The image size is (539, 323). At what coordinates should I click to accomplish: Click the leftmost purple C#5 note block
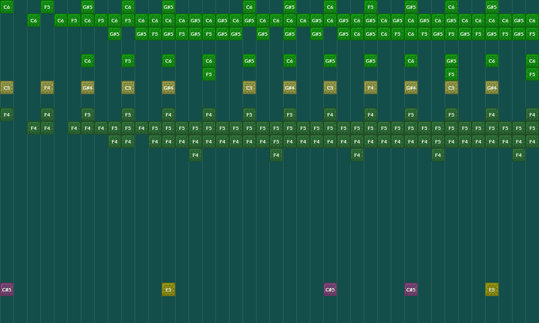(x=7, y=289)
